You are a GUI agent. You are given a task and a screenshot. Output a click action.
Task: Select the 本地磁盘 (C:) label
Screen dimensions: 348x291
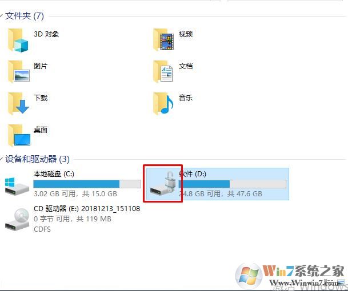(x=54, y=174)
